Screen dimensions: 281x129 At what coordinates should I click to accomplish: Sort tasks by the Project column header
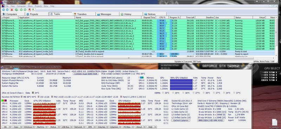[x=9, y=17]
